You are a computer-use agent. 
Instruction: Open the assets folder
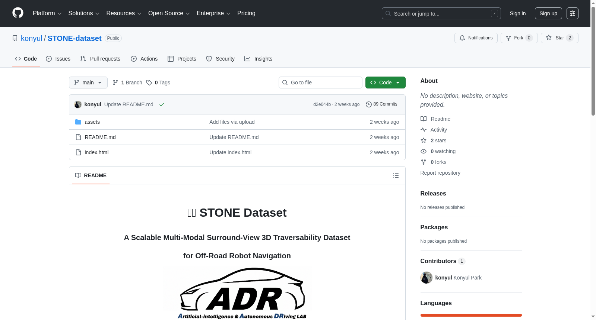[92, 122]
